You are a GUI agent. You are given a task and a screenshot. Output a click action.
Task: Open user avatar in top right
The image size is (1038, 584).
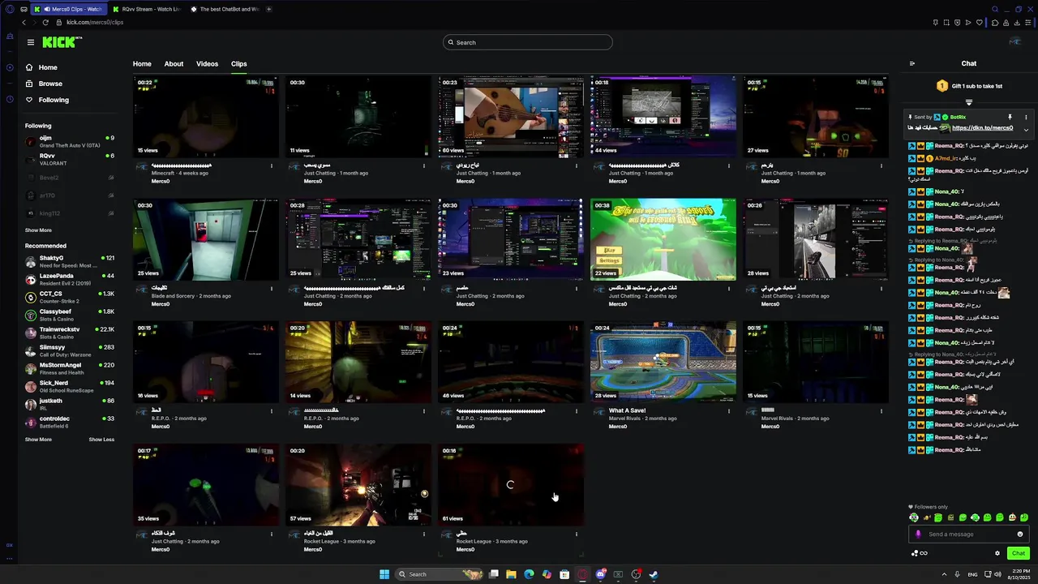pos(1014,42)
